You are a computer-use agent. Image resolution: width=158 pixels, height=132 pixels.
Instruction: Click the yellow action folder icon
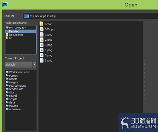pyautogui.click(x=41, y=24)
